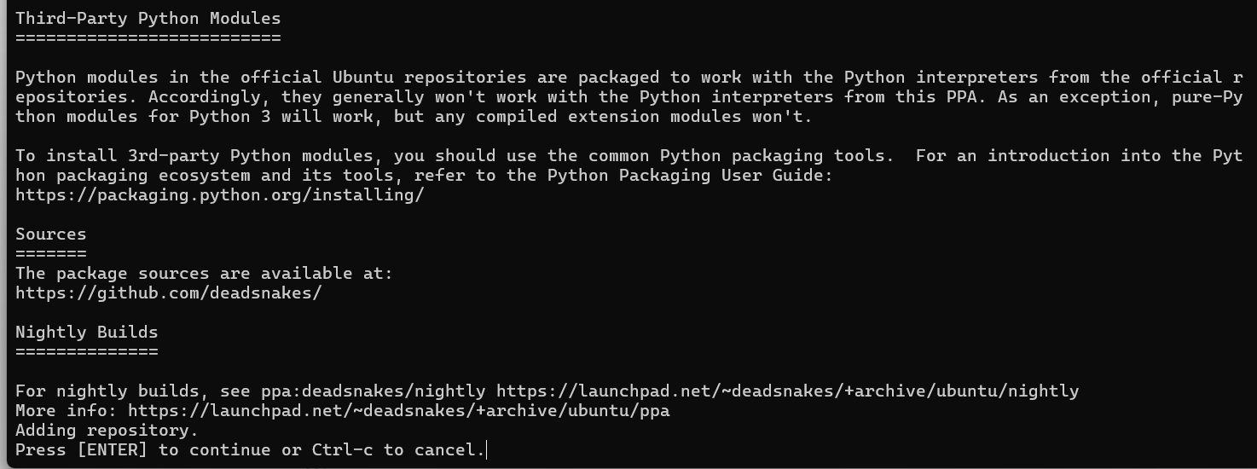Image resolution: width=1257 pixels, height=469 pixels.
Task: Click the equals underline beneath "Nightly Builds"
Action: (x=86, y=351)
